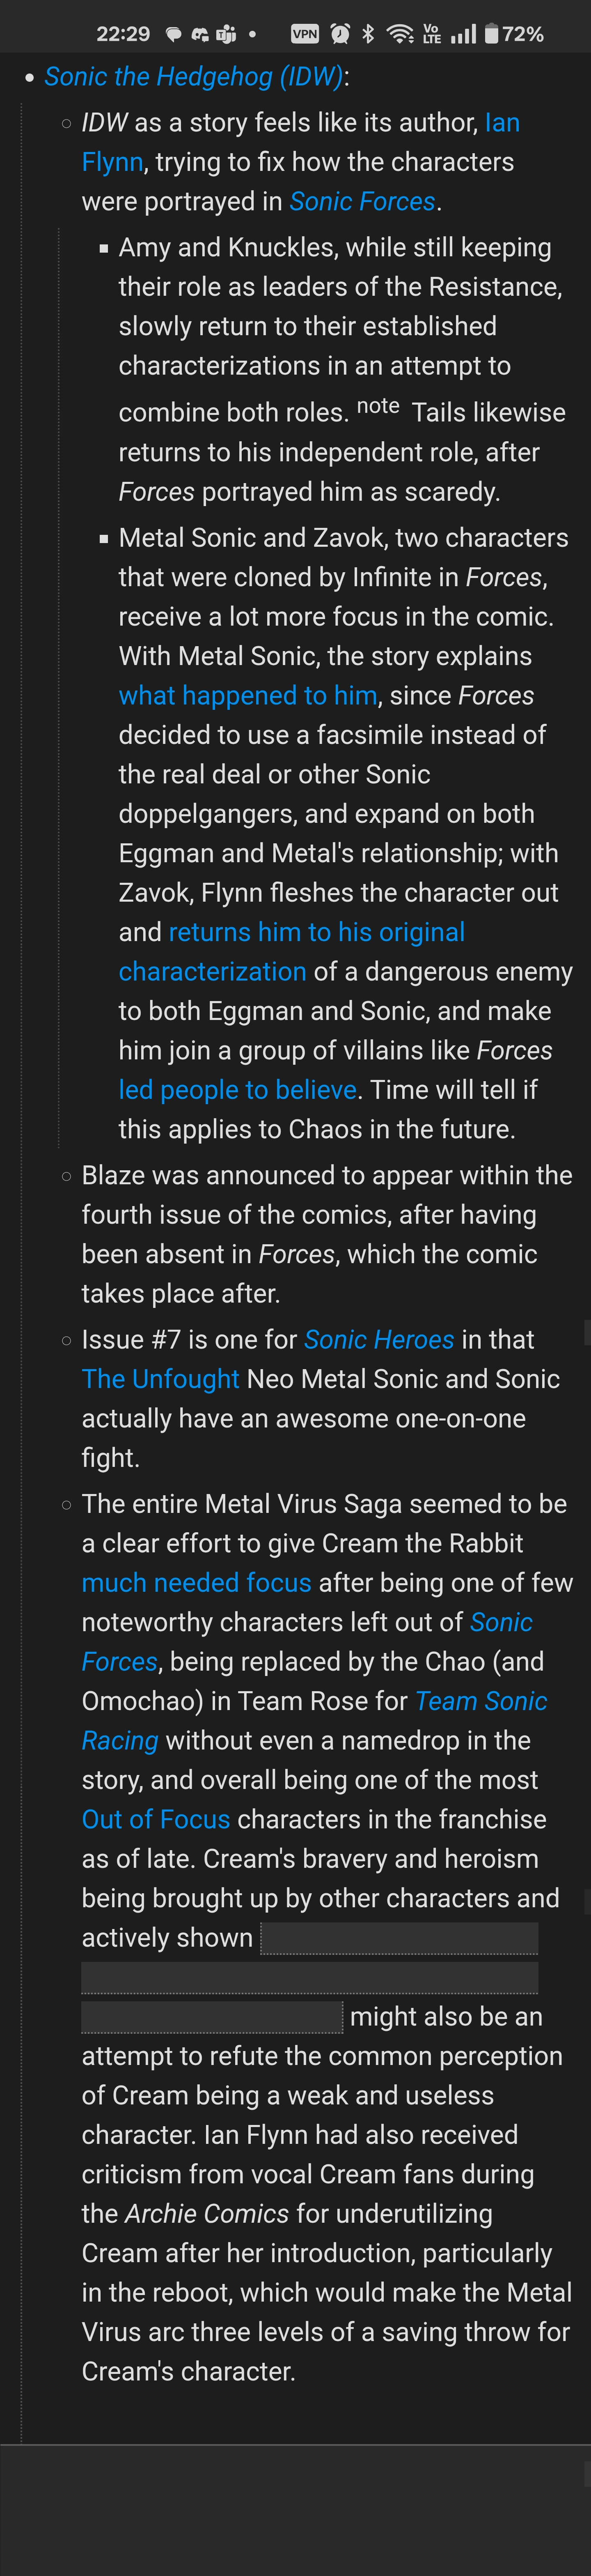Expand the superscript note after 'both roles'
The image size is (591, 2576).
point(378,406)
